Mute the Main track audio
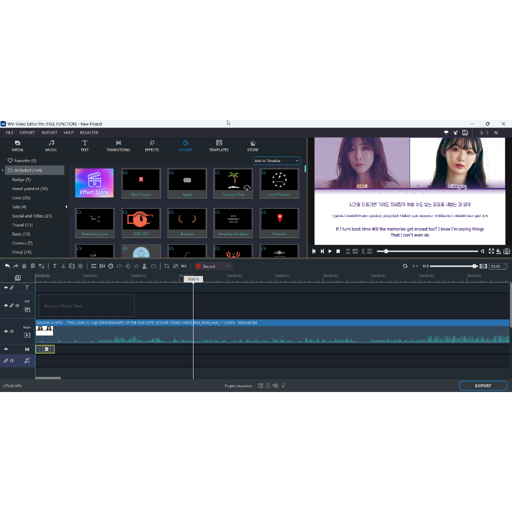This screenshot has width=512, height=512. pos(17,331)
